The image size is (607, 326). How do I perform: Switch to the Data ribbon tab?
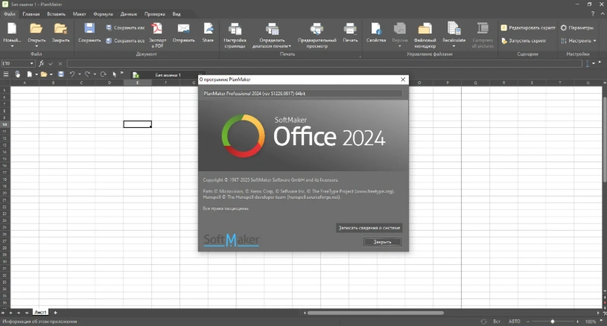point(129,14)
